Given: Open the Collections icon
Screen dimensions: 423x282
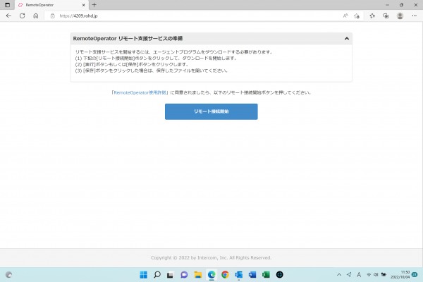Looking at the screenshot, I should tap(386, 16).
